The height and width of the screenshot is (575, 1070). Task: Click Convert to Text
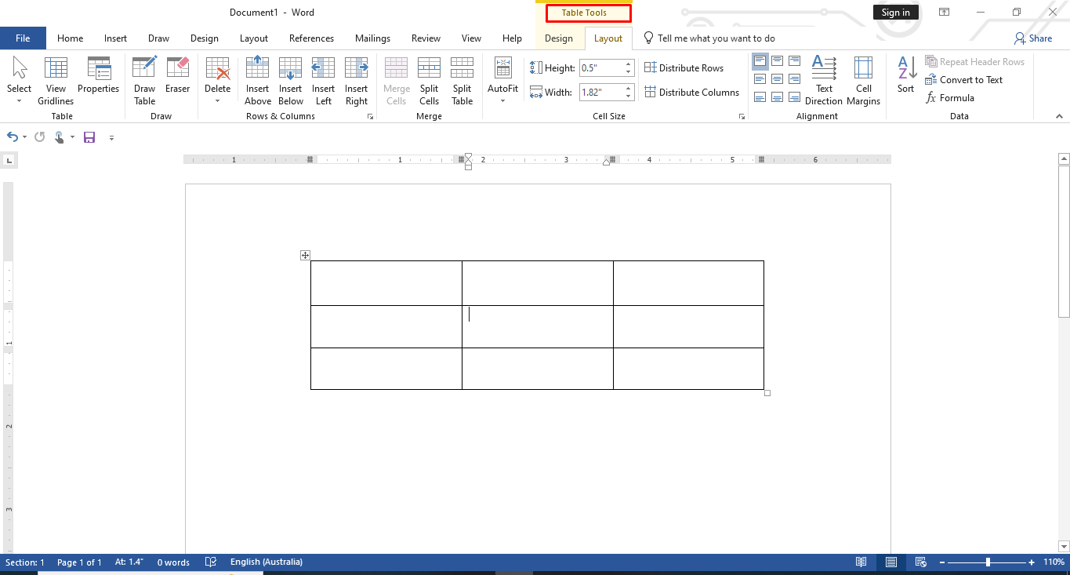tap(964, 79)
